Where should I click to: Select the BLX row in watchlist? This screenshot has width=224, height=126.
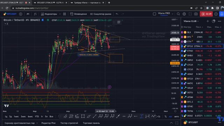[202, 33]
